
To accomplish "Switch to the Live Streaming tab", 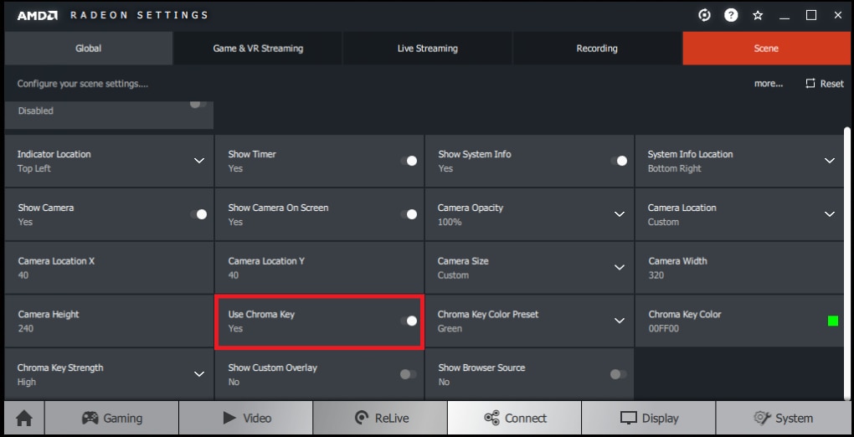I will pyautogui.click(x=428, y=48).
